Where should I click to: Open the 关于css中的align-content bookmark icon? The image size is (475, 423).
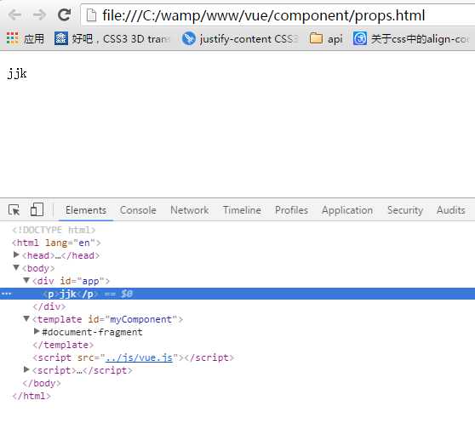click(x=360, y=38)
